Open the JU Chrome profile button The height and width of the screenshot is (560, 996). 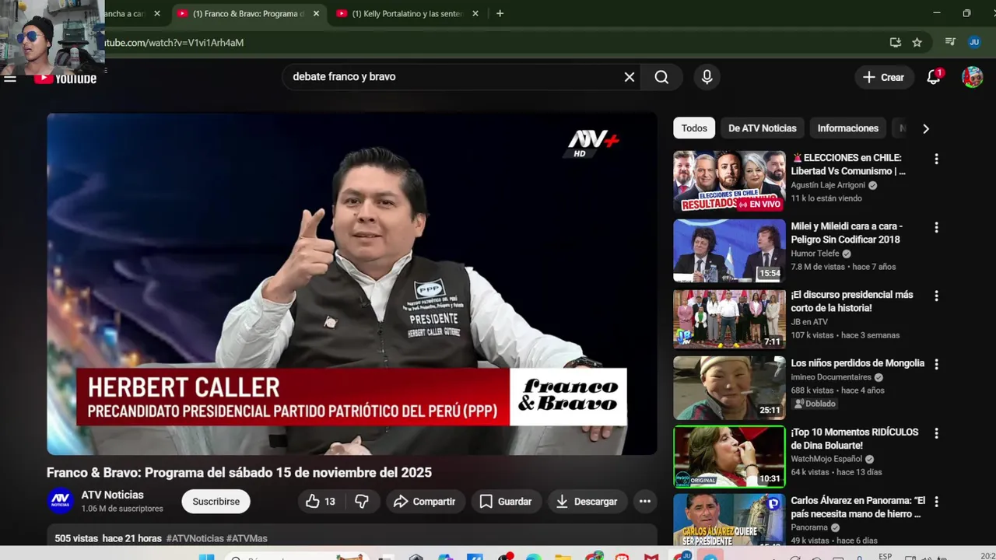[x=974, y=42]
